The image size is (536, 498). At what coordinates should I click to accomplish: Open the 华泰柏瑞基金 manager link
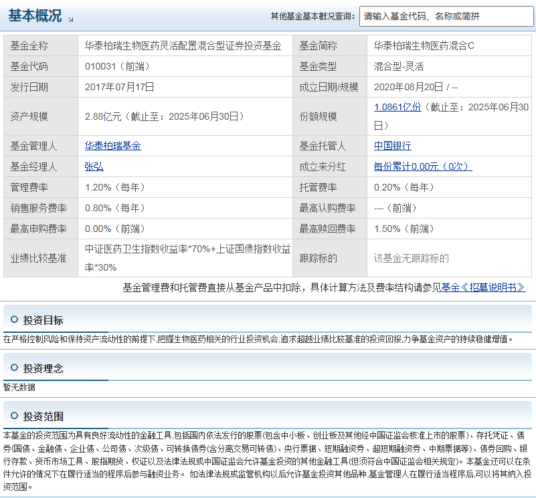click(x=113, y=146)
